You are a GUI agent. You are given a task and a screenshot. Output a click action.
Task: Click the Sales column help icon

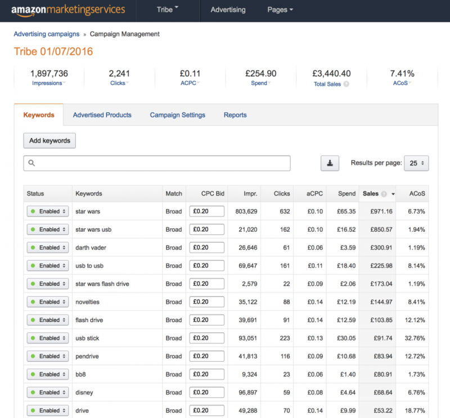pos(384,194)
